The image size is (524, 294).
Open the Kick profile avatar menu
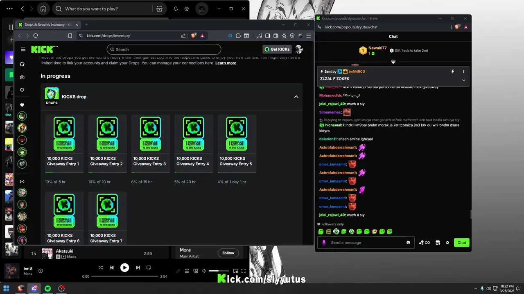coord(299,49)
